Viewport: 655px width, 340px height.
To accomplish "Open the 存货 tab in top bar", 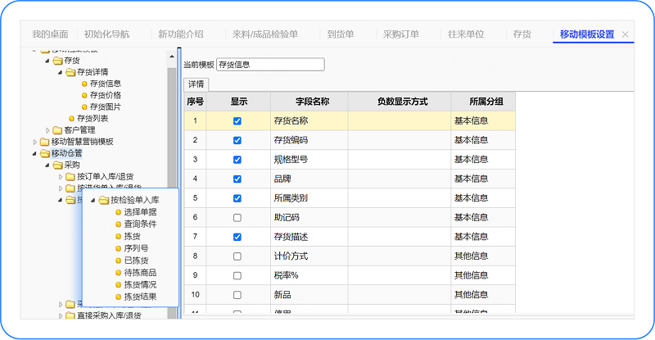I will coord(522,34).
